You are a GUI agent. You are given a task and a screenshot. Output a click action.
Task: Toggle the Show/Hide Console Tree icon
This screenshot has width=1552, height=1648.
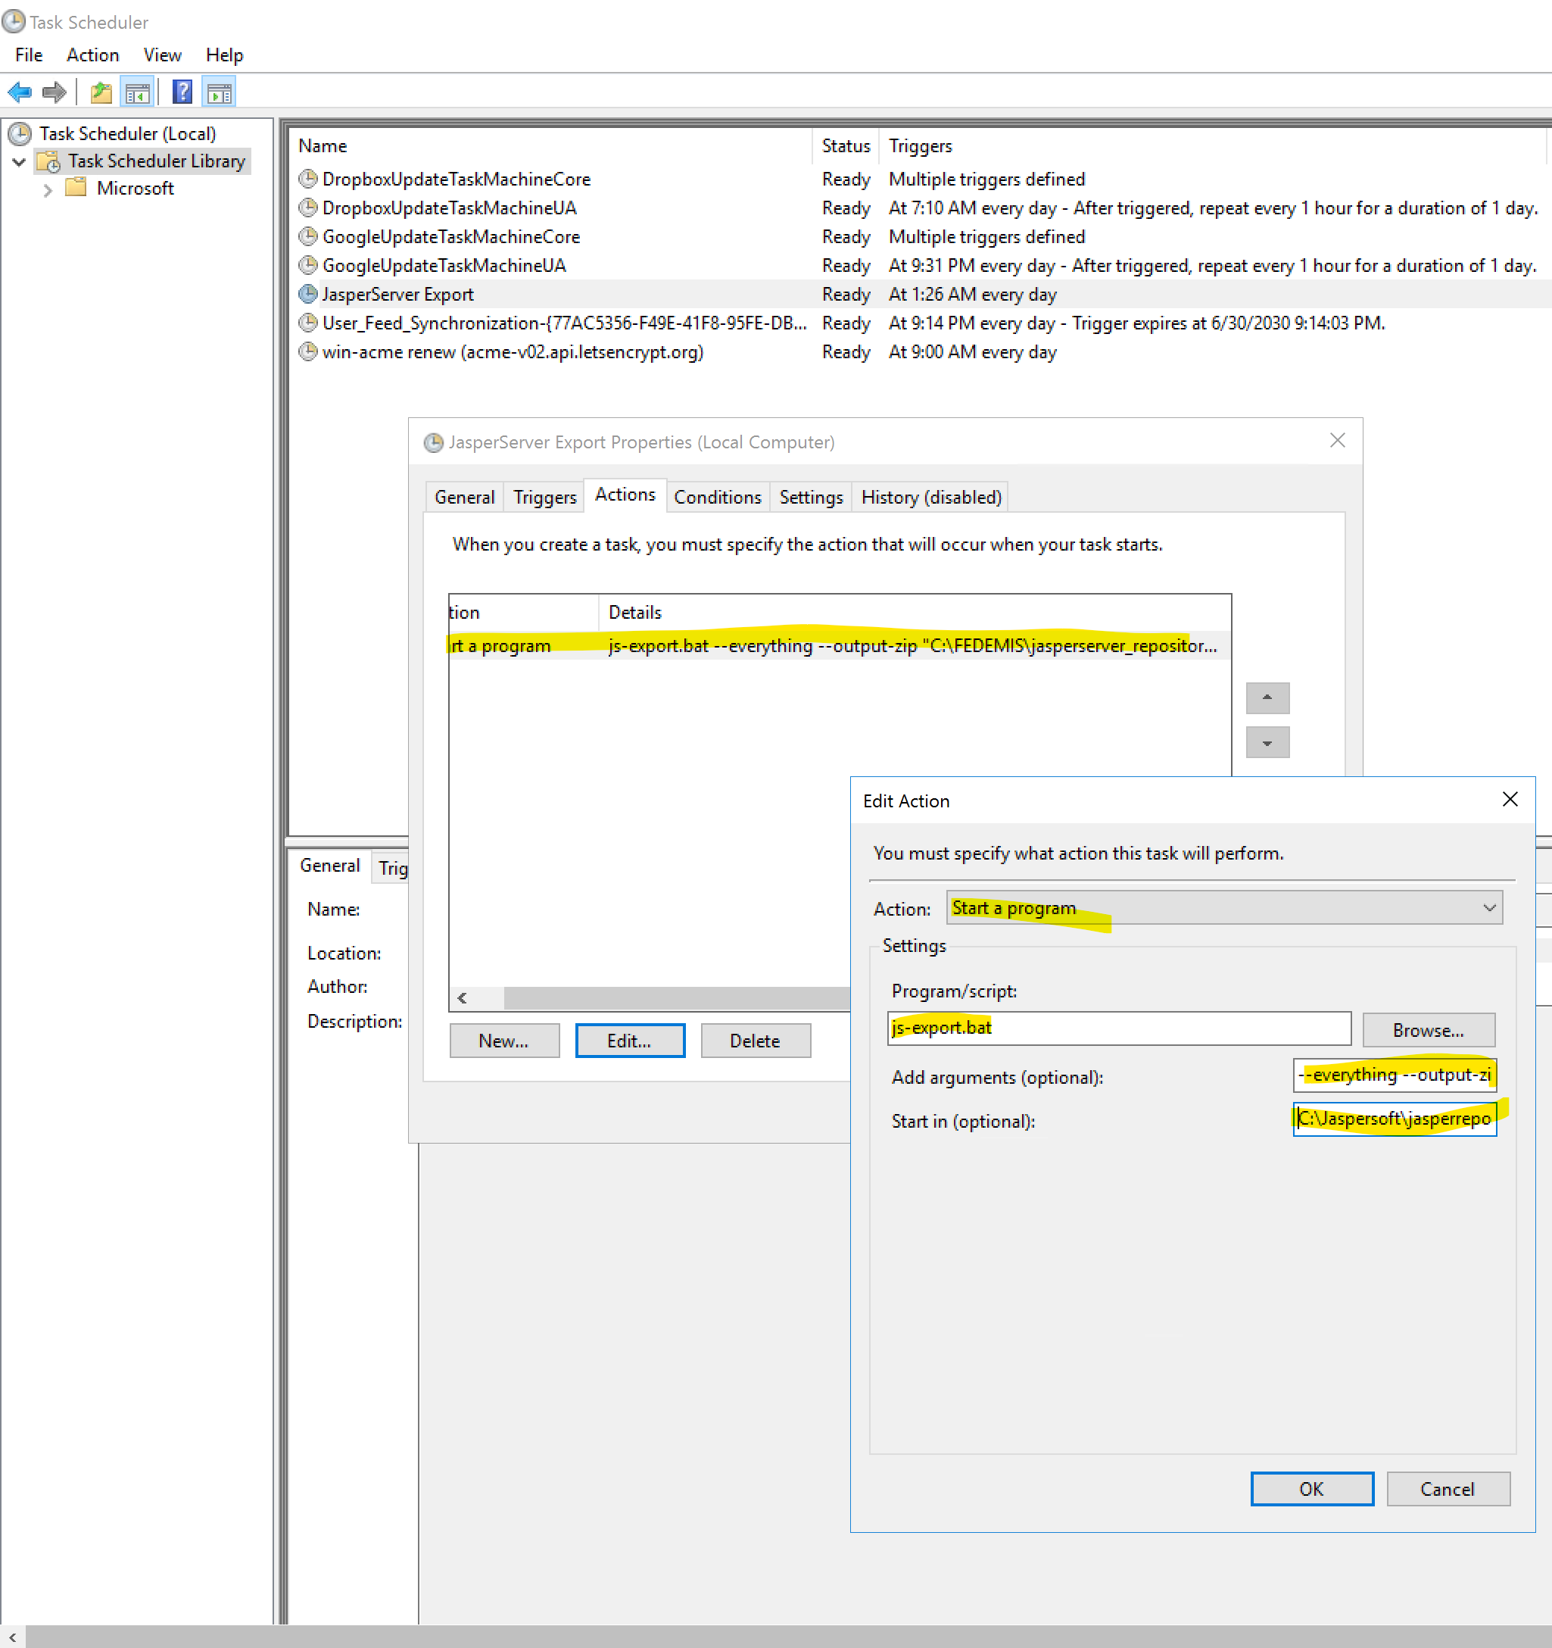click(137, 92)
